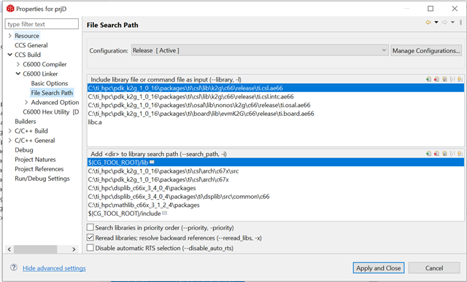Uncheck Reread libraries resolve backward references
The image size is (467, 282).
(90, 238)
